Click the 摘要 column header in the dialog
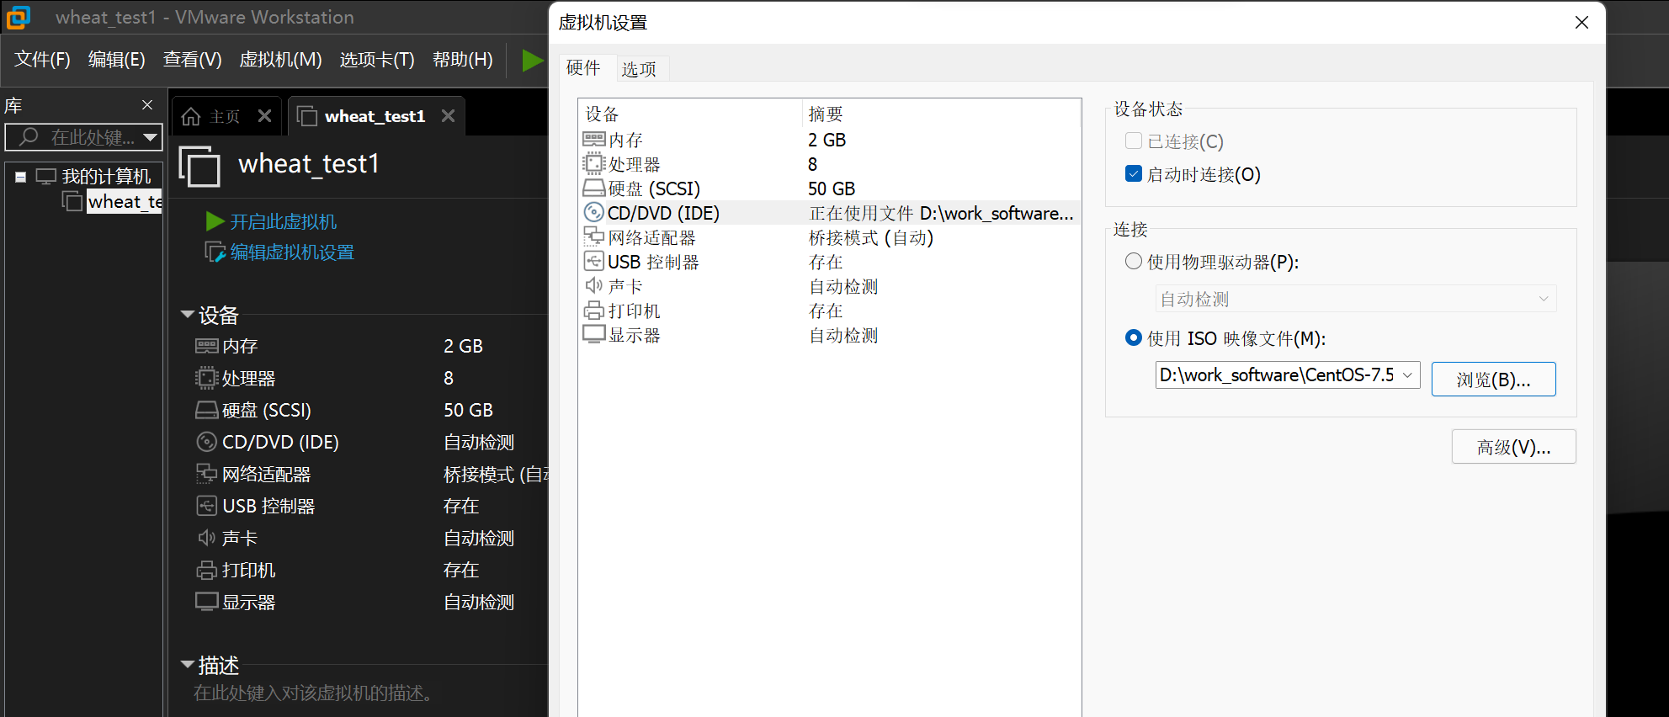This screenshot has height=717, width=1669. pyautogui.click(x=825, y=114)
